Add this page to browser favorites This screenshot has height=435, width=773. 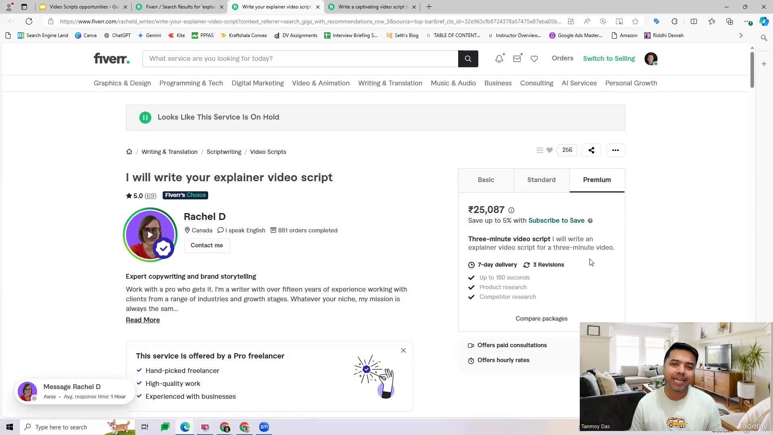coord(635,21)
